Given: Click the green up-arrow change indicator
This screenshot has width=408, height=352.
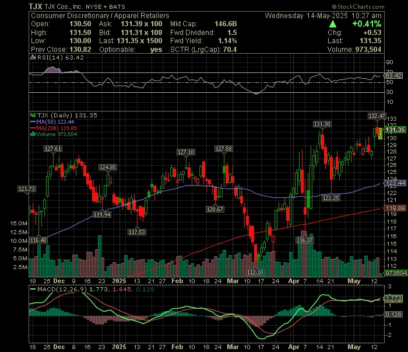Looking at the screenshot, I should click(333, 25).
